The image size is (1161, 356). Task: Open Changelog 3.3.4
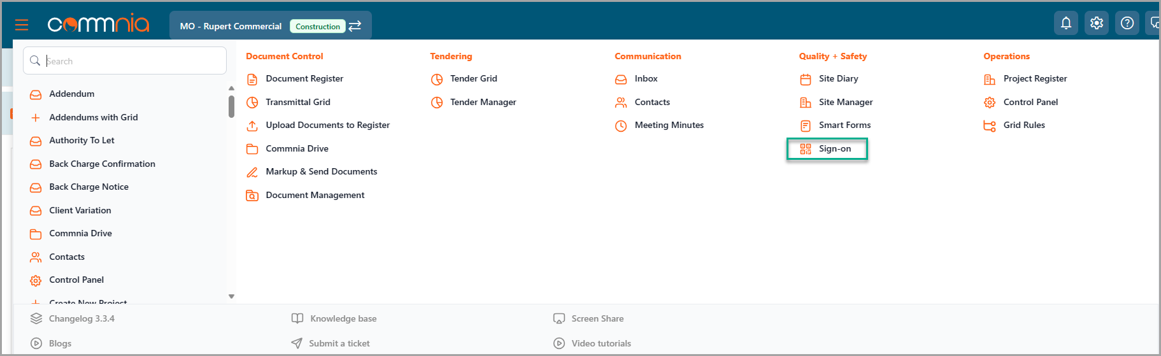click(82, 319)
